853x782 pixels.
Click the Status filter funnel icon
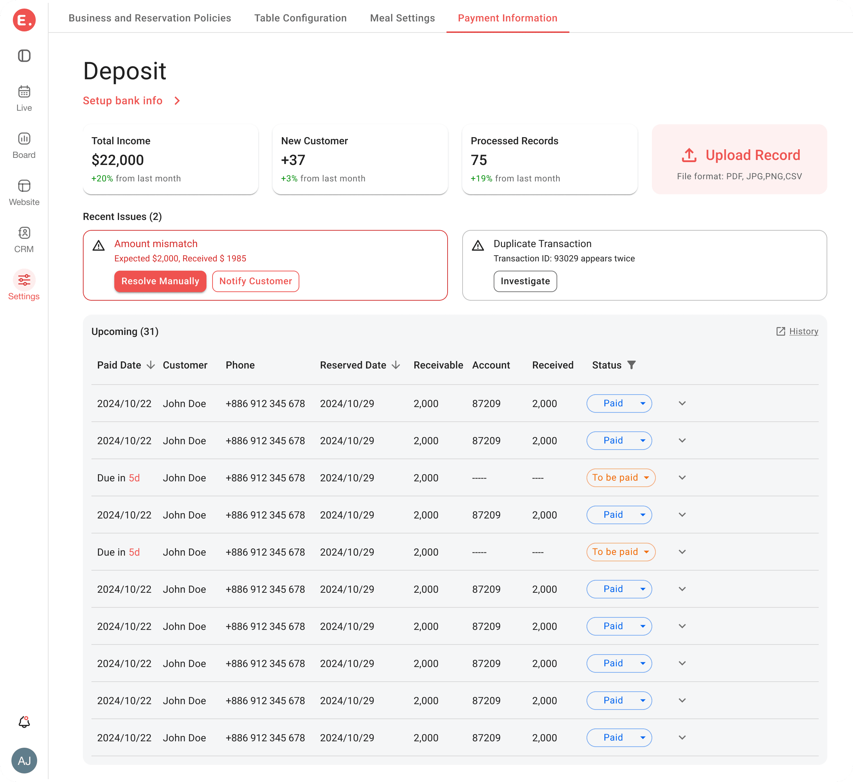[x=632, y=365]
